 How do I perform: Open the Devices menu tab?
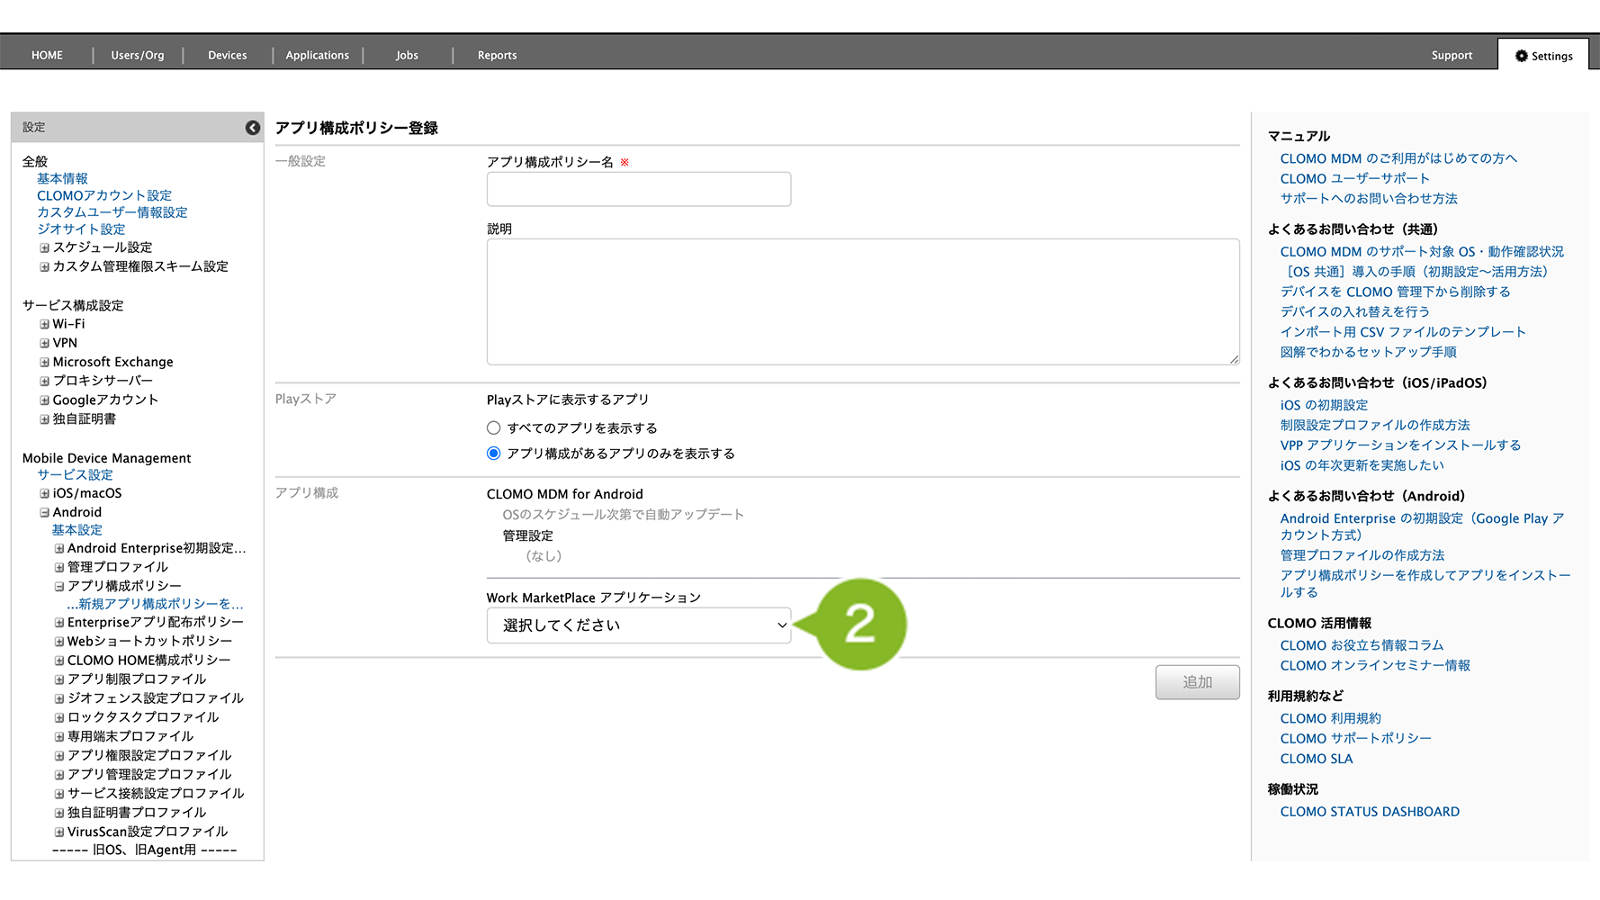227,56
